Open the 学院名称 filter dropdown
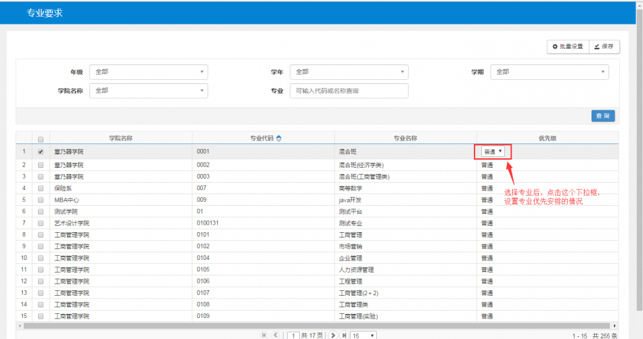The image size is (643, 339). coord(148,91)
